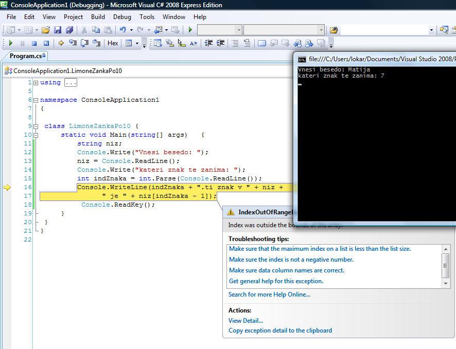Open the Solution Configurations combo box
This screenshot has height=349, width=456.
click(x=220, y=30)
